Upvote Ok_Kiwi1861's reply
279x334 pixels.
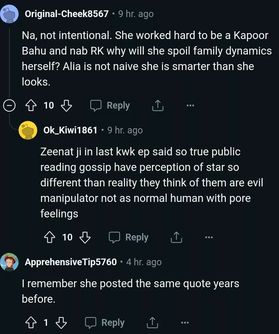point(50,237)
